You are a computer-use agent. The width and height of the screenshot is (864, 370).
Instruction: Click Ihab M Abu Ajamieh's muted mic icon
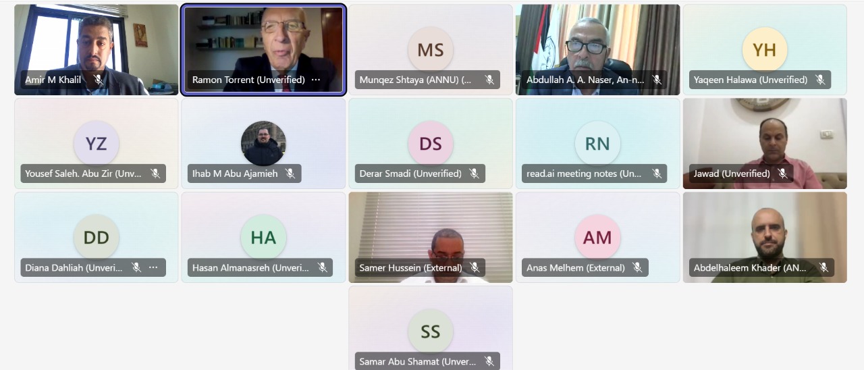(x=290, y=174)
